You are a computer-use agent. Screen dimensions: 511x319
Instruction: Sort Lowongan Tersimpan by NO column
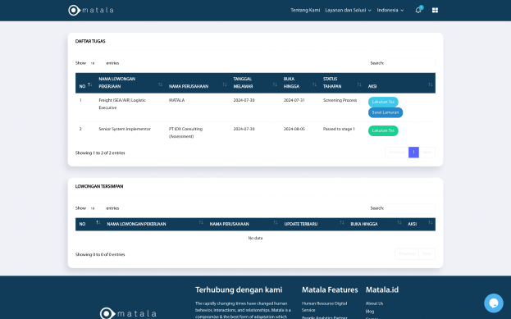(89, 224)
